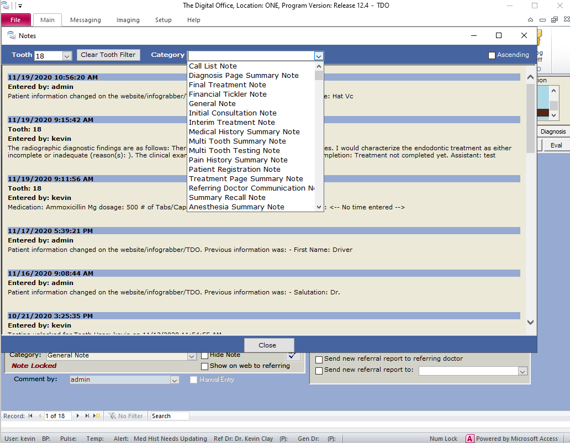The height and width of the screenshot is (443, 570).
Task: Click the No Filter funnel icon
Action: [x=112, y=416]
